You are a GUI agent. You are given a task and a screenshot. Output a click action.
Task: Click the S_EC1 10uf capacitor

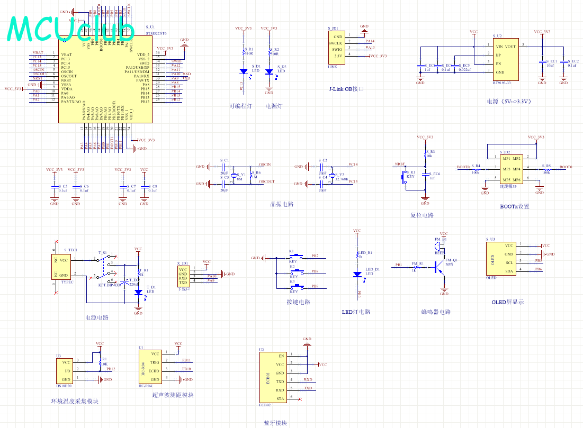[542, 62]
